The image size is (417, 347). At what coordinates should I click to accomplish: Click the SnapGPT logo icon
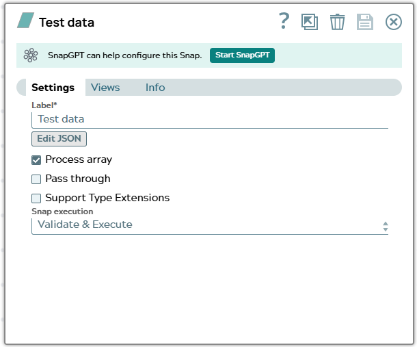[x=31, y=55]
